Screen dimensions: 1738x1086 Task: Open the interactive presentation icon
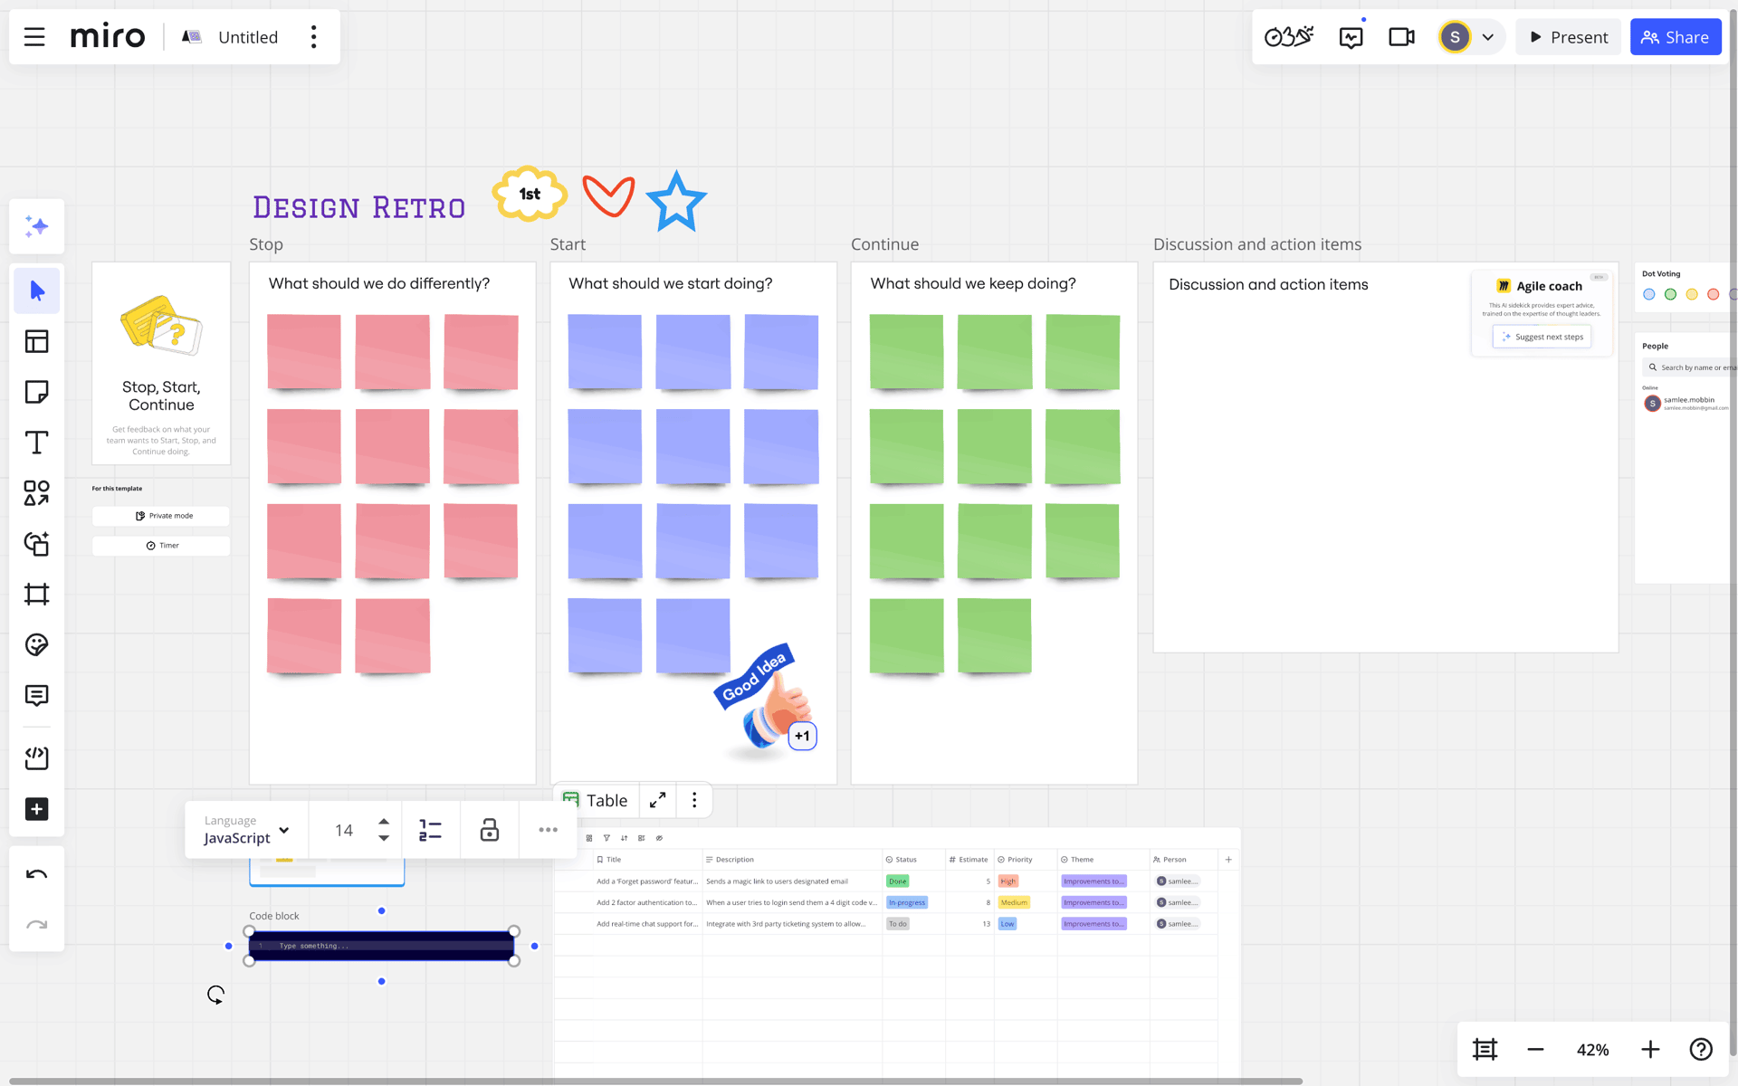(x=1351, y=37)
